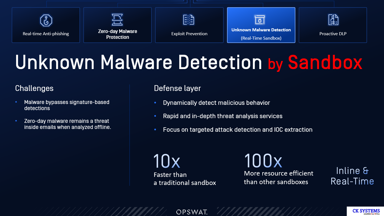This screenshot has width=384, height=216.
Task: Select the Unknown Malware Detection highlighted card
Action: 261,25
